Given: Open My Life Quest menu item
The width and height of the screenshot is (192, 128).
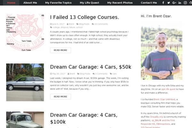Looking at the screenshot, I should 90,3.
